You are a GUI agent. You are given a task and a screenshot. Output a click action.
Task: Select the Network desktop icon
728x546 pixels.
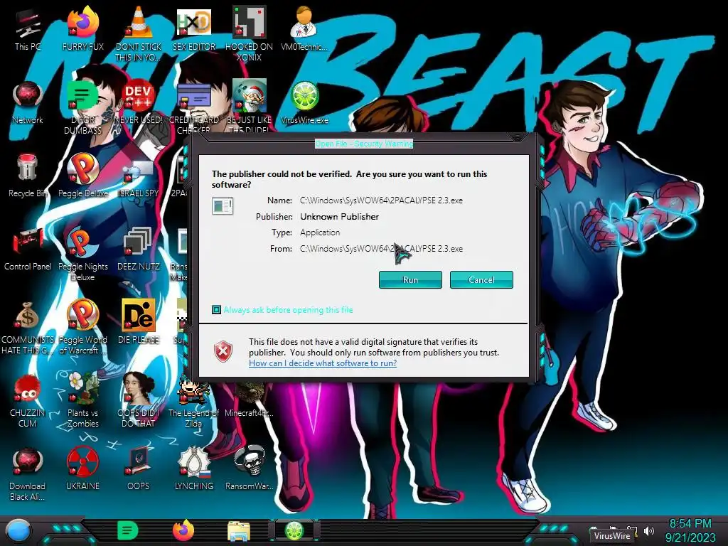coord(28,103)
